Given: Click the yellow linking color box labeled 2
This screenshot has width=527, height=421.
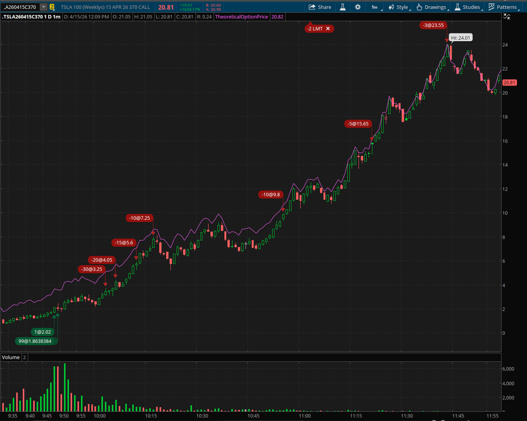Looking at the screenshot, I should 52,7.
